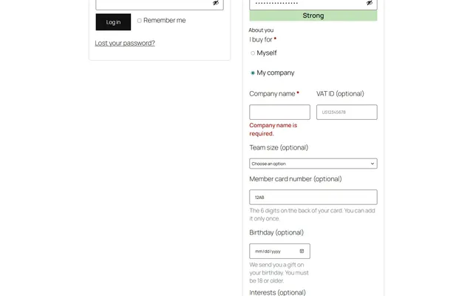Click the Log in button
The image size is (473, 296).
[113, 22]
